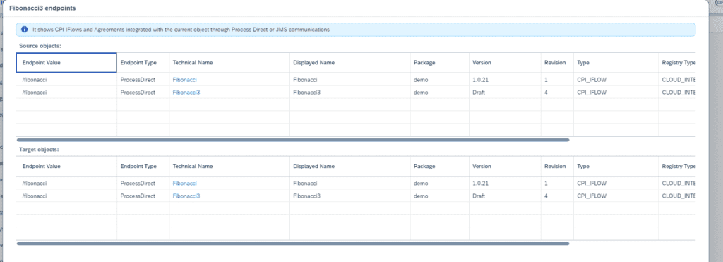Image resolution: width=723 pixels, height=262 pixels.
Task: Click Registry Type header in Target objects
Action: click(677, 166)
